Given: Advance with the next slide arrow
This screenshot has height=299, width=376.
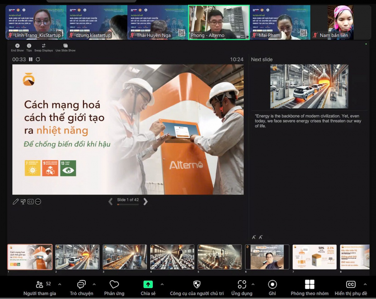Looking at the screenshot, I should tap(145, 202).
